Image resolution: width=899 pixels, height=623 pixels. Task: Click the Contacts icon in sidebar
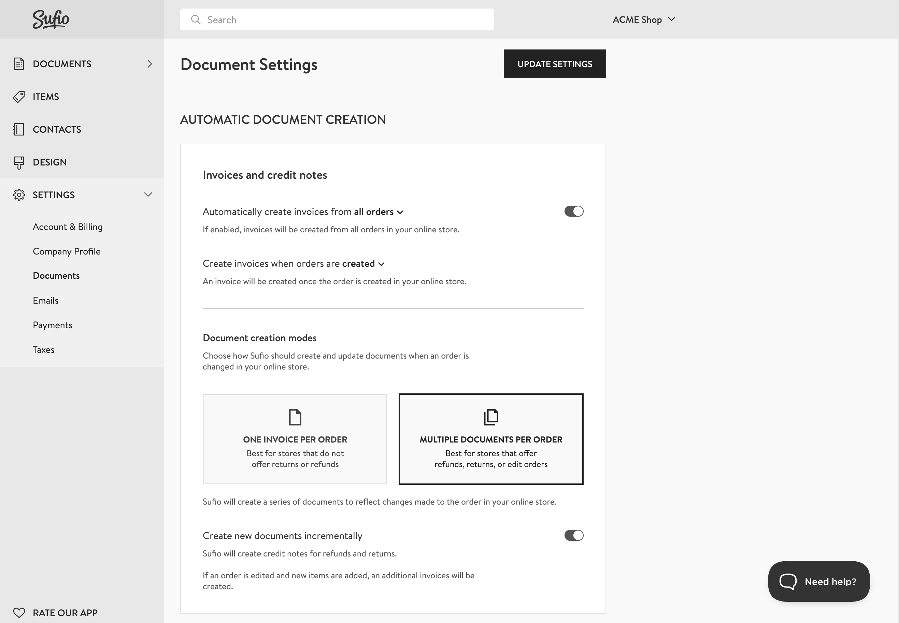tap(19, 129)
